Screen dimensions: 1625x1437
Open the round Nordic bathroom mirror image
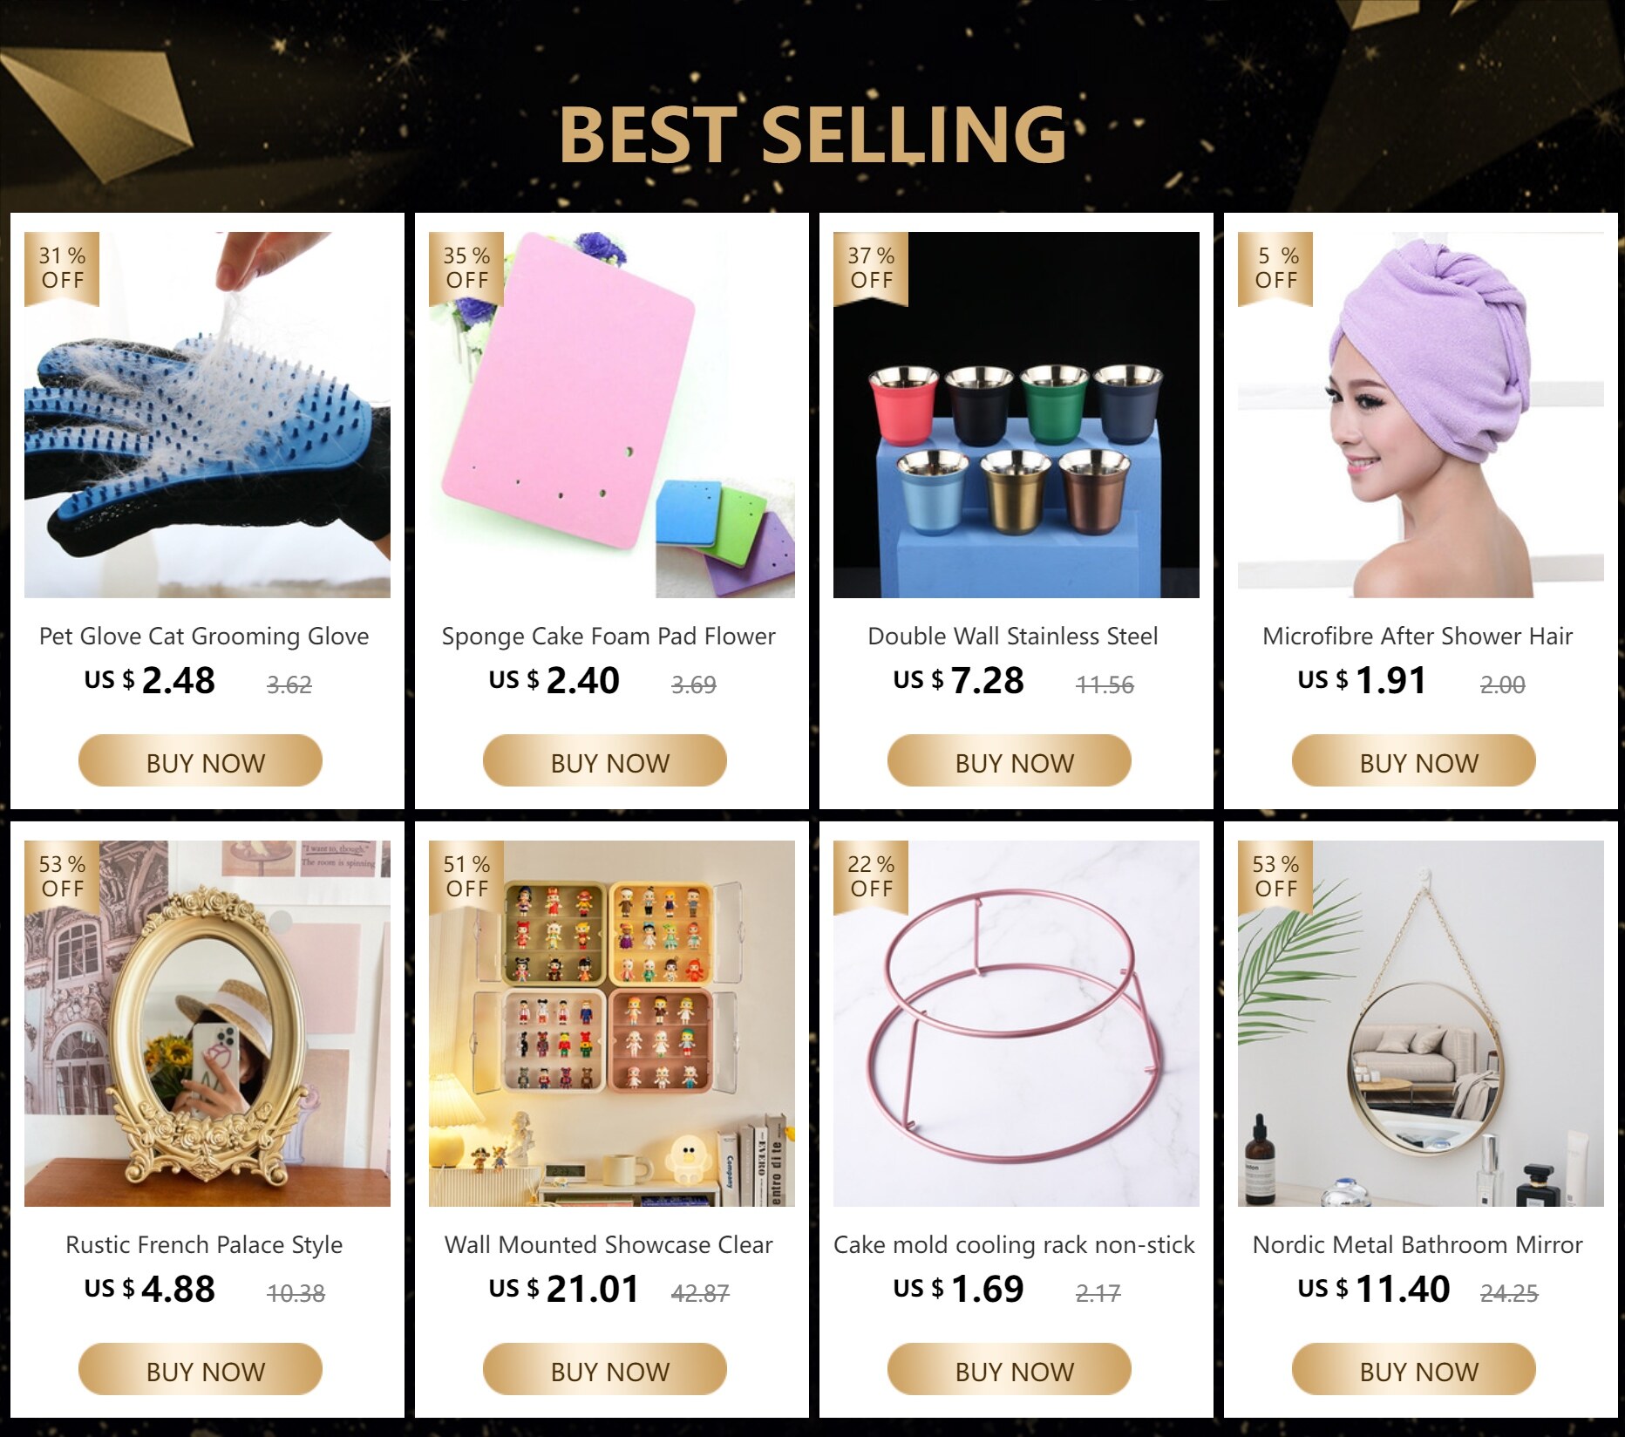pyautogui.click(x=1421, y=1024)
